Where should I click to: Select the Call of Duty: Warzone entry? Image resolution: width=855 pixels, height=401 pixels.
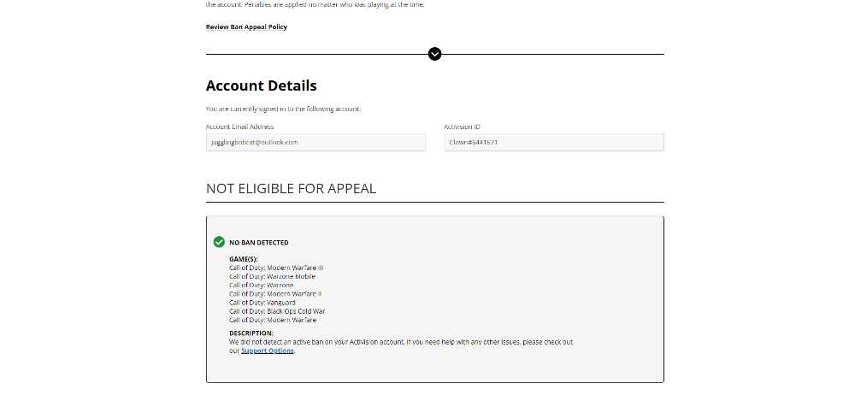pos(261,286)
